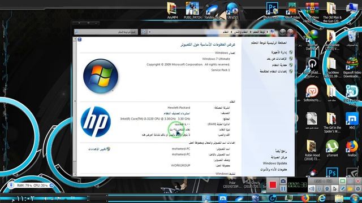Open Control Panel Home link

point(269,43)
